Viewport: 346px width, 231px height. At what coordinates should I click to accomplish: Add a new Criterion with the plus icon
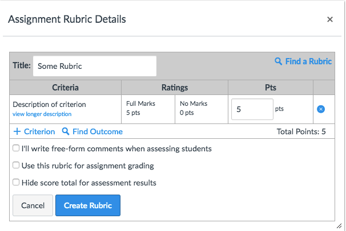pos(34,131)
